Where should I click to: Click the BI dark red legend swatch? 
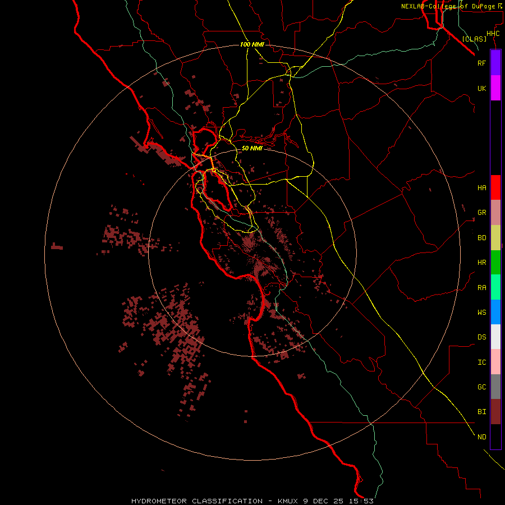[495, 412]
